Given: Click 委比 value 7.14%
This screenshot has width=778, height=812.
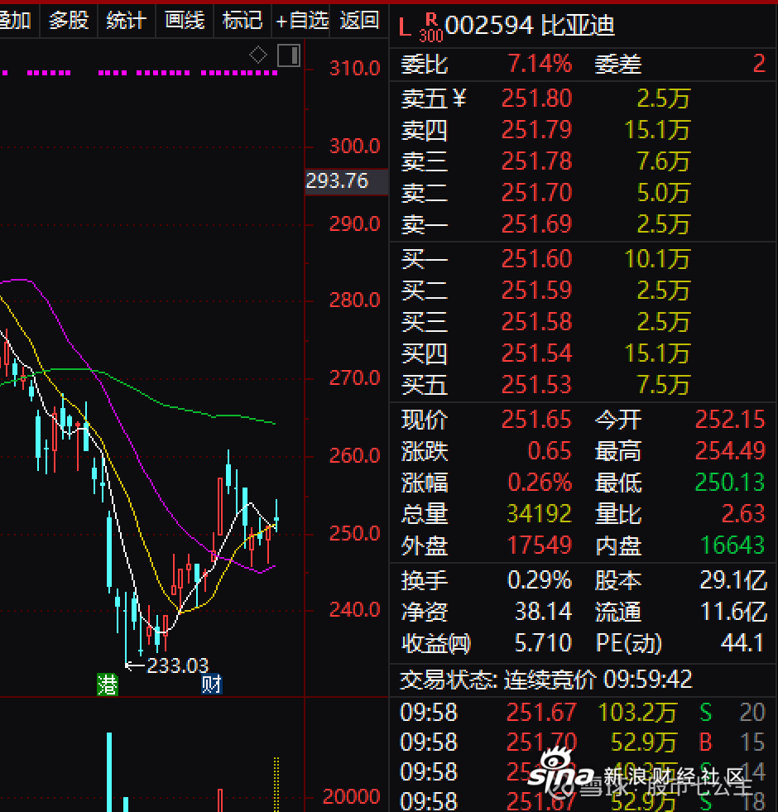Looking at the screenshot, I should click(x=539, y=64).
